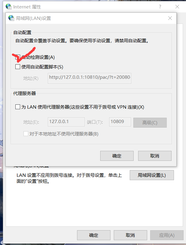Click the port field showing 10809

click(120, 122)
